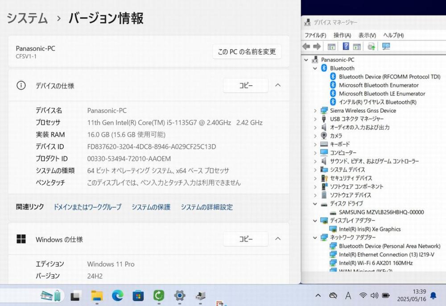Select Intel(R) Ethernet Connection (13) I219-V entry
The height and width of the screenshot is (306, 446).
(387, 255)
